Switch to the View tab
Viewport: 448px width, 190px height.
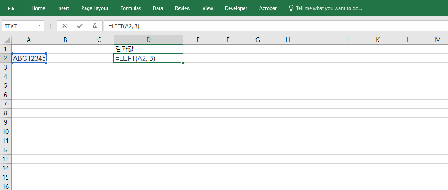click(x=208, y=8)
